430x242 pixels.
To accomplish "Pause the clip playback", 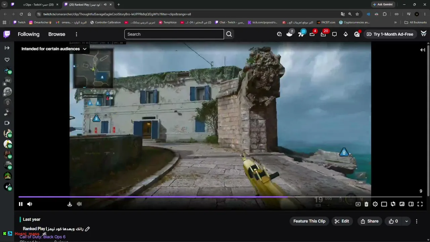I will coord(20,204).
